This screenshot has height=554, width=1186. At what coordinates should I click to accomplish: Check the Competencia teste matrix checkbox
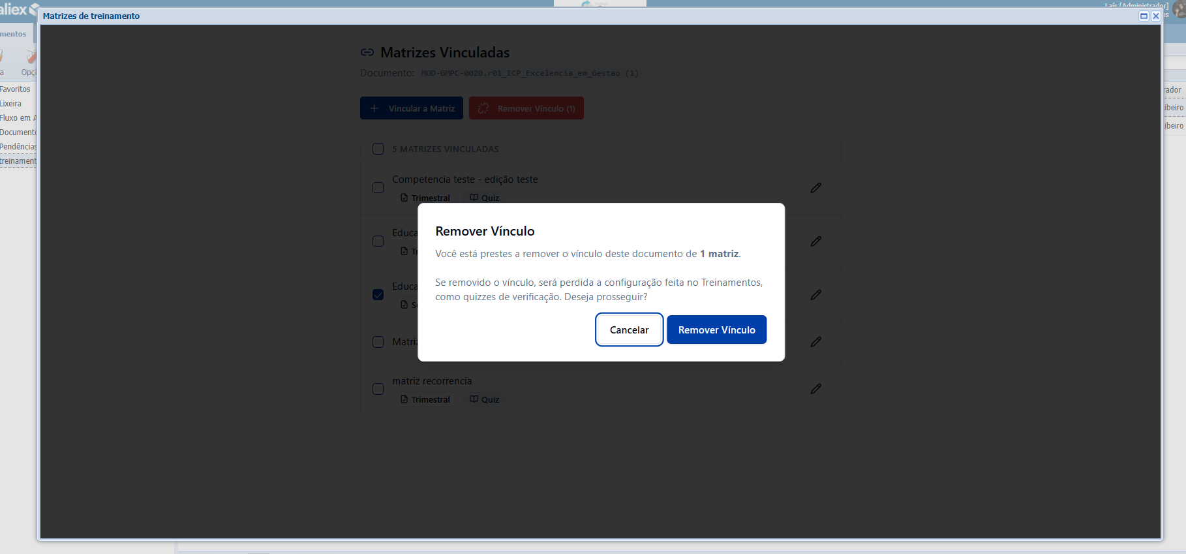tap(378, 188)
